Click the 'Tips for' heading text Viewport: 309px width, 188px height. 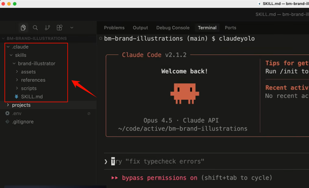pyautogui.click(x=280, y=63)
